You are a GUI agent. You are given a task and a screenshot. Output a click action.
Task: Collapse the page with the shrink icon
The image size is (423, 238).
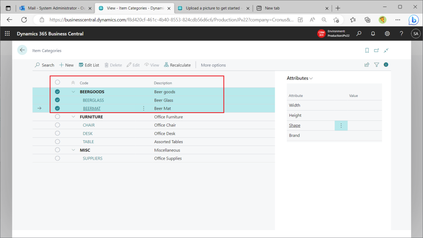click(386, 50)
